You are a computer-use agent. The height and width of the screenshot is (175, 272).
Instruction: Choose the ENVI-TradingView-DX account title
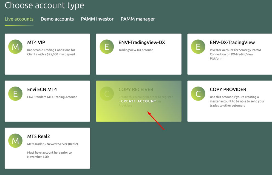pyautogui.click(x=142, y=42)
